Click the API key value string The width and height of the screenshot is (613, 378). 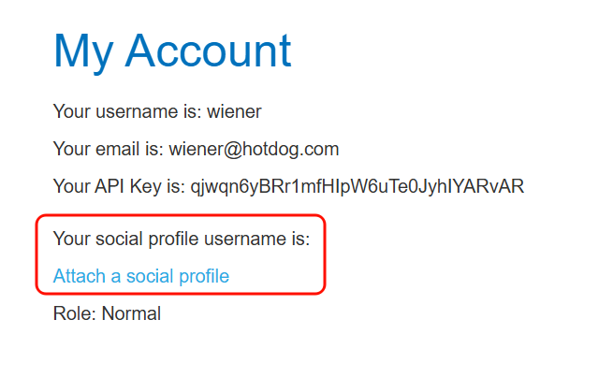tap(358, 187)
